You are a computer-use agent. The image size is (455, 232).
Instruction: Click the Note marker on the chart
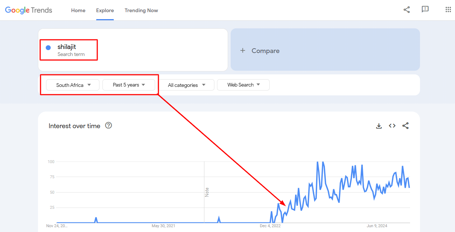pyautogui.click(x=207, y=192)
